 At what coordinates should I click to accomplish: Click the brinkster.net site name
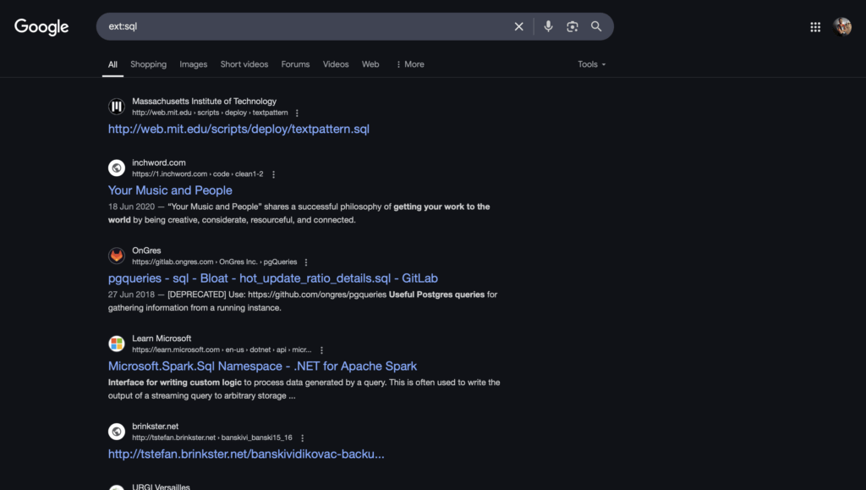click(x=156, y=426)
